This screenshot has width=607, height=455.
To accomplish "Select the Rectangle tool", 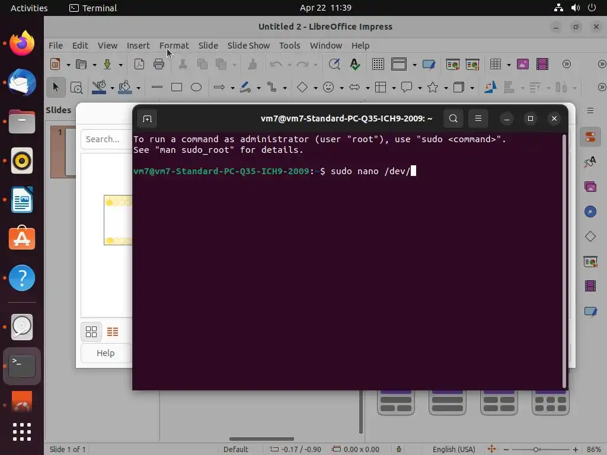I will (x=177, y=88).
